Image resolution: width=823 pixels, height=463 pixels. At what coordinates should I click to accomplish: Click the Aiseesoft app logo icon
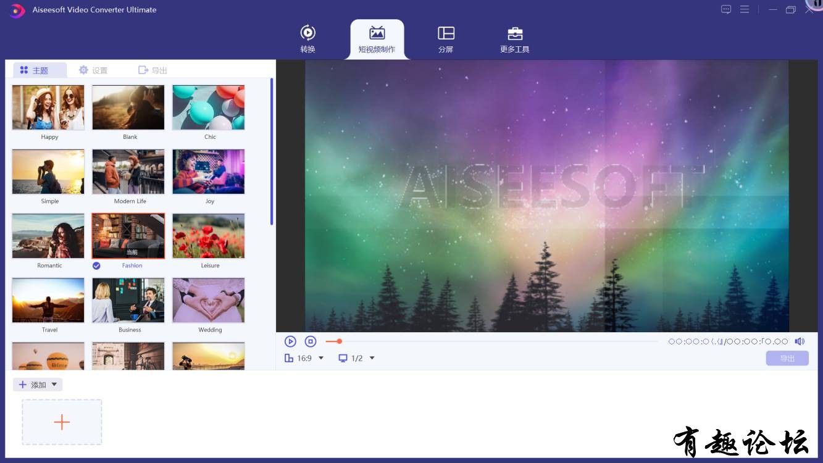(x=17, y=10)
